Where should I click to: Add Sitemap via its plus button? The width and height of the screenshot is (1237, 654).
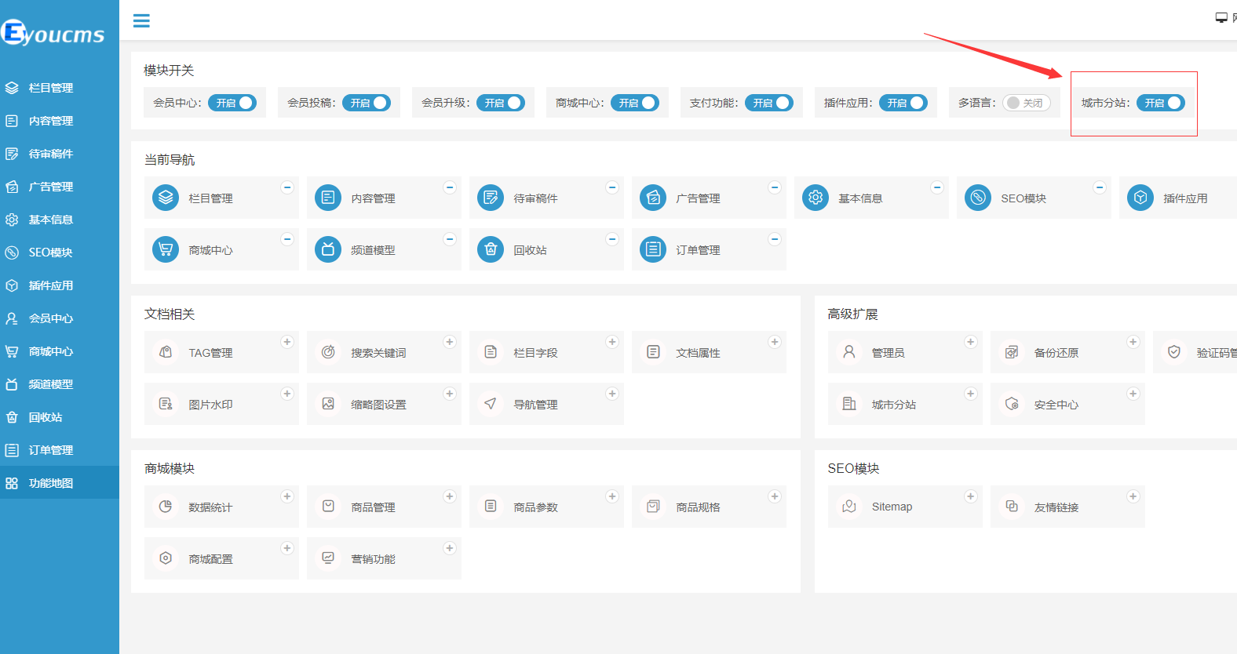coord(971,496)
